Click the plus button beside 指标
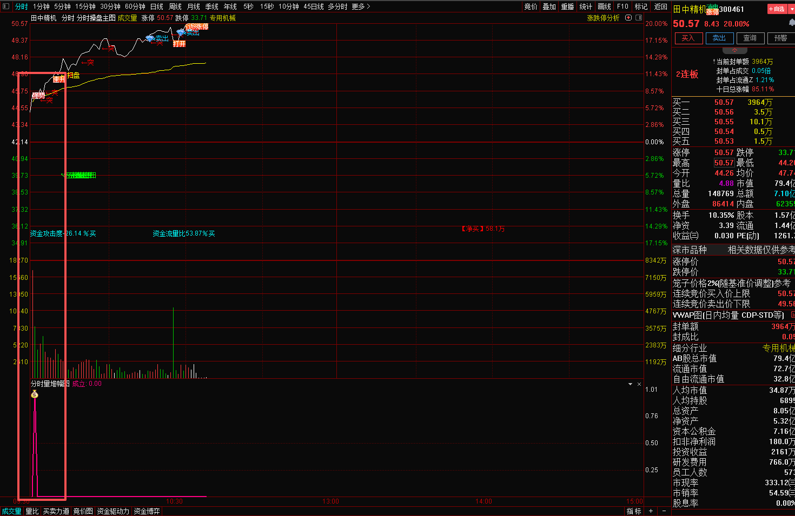795x516 pixels. [x=651, y=511]
